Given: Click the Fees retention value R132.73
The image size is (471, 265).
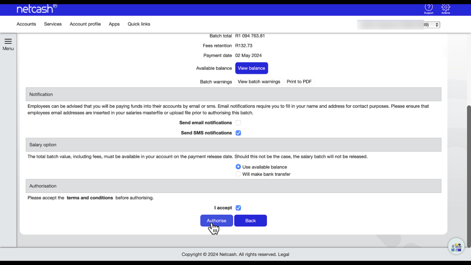Looking at the screenshot, I should (x=244, y=46).
